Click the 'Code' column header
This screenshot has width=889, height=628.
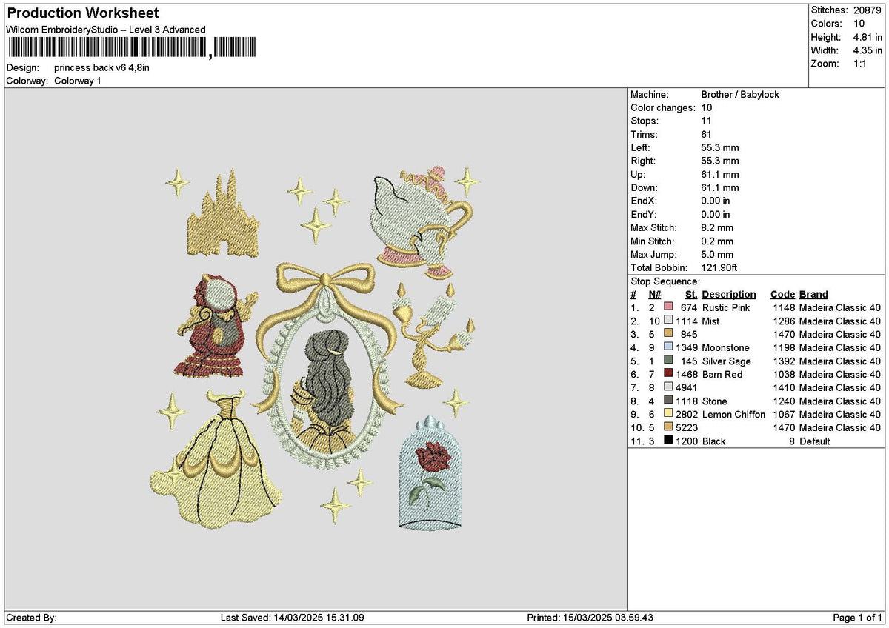coord(782,295)
